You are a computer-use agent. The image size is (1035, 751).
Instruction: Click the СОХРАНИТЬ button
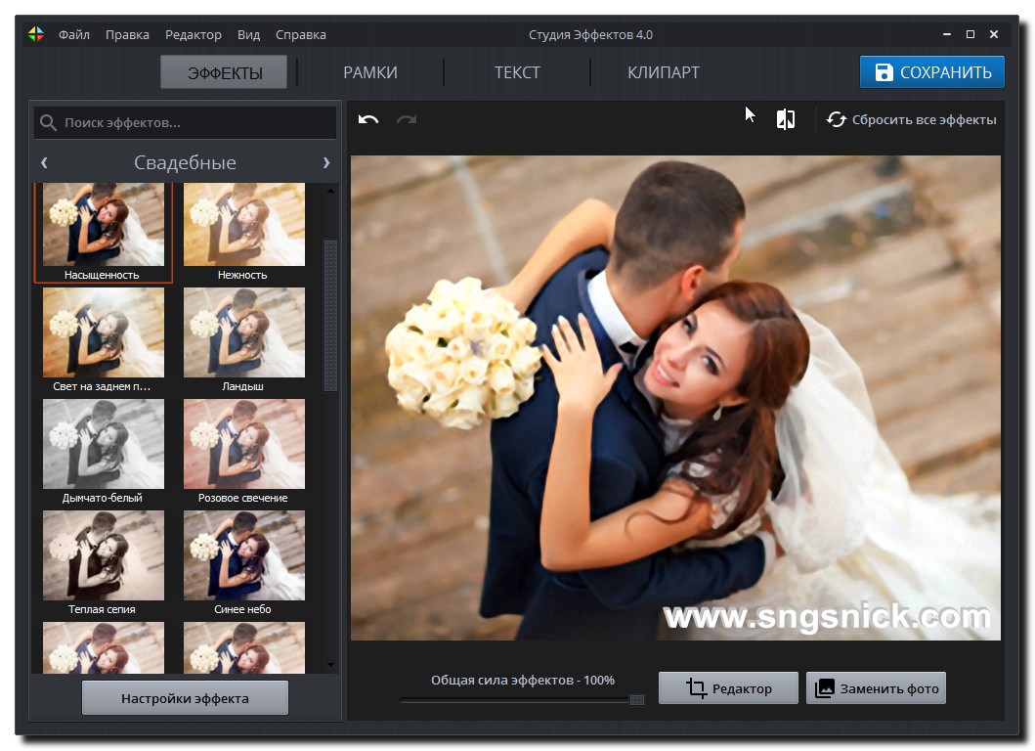(x=932, y=72)
